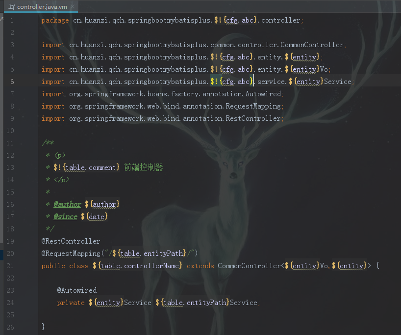Viewport: 401px width, 335px height.
Task: Click line number 6 in gutter
Action: click(12, 82)
